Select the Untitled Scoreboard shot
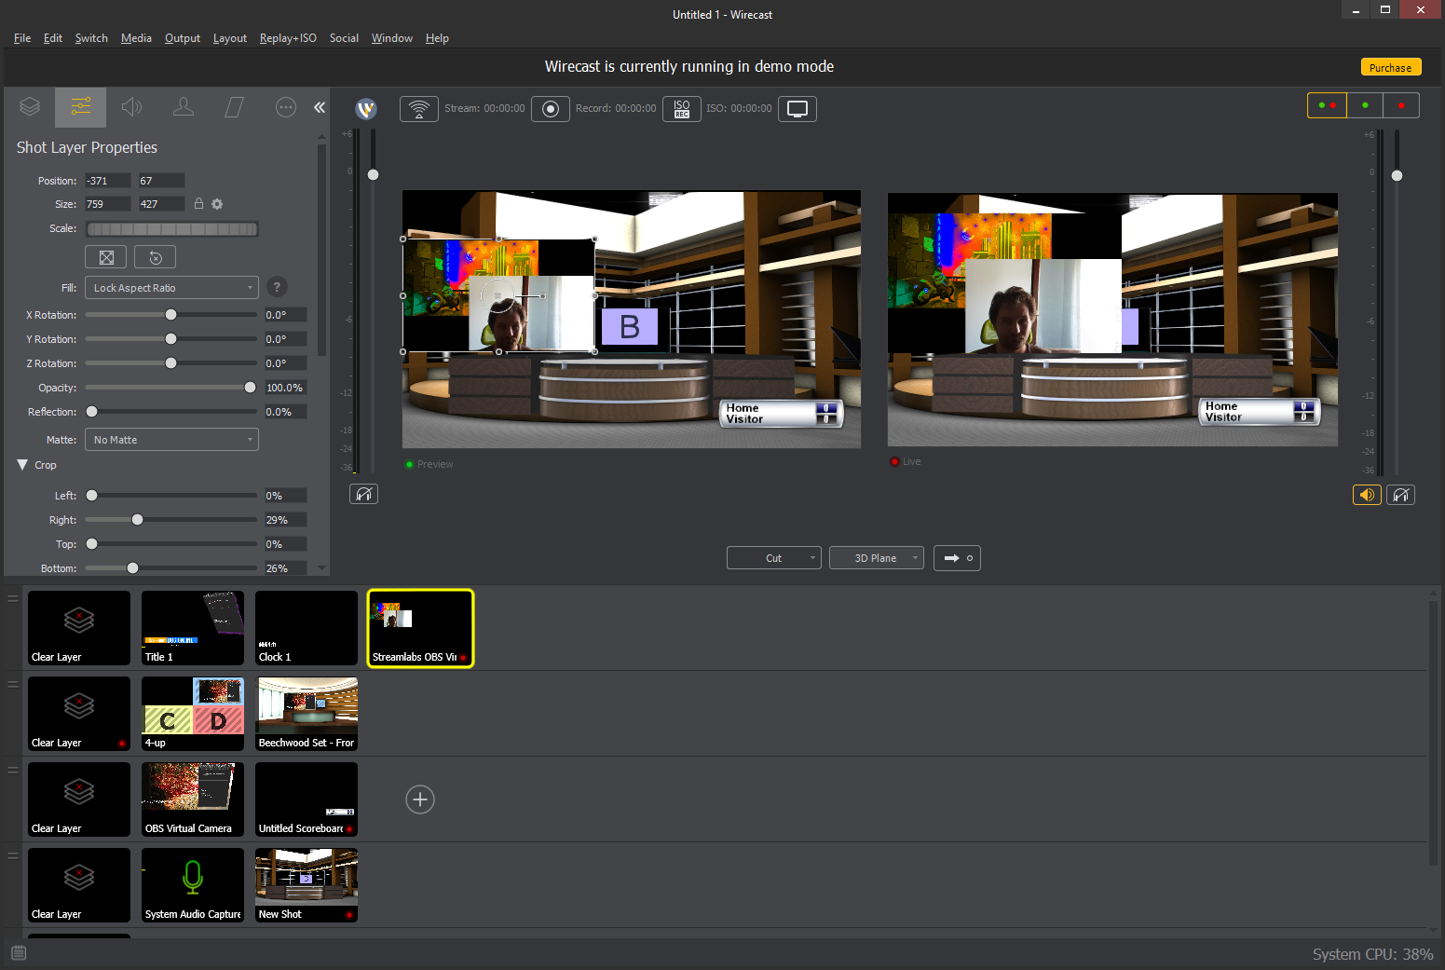1445x970 pixels. click(x=307, y=799)
